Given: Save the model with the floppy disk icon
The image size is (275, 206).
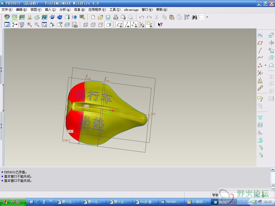Looking at the screenshot, I should coord(108,17).
